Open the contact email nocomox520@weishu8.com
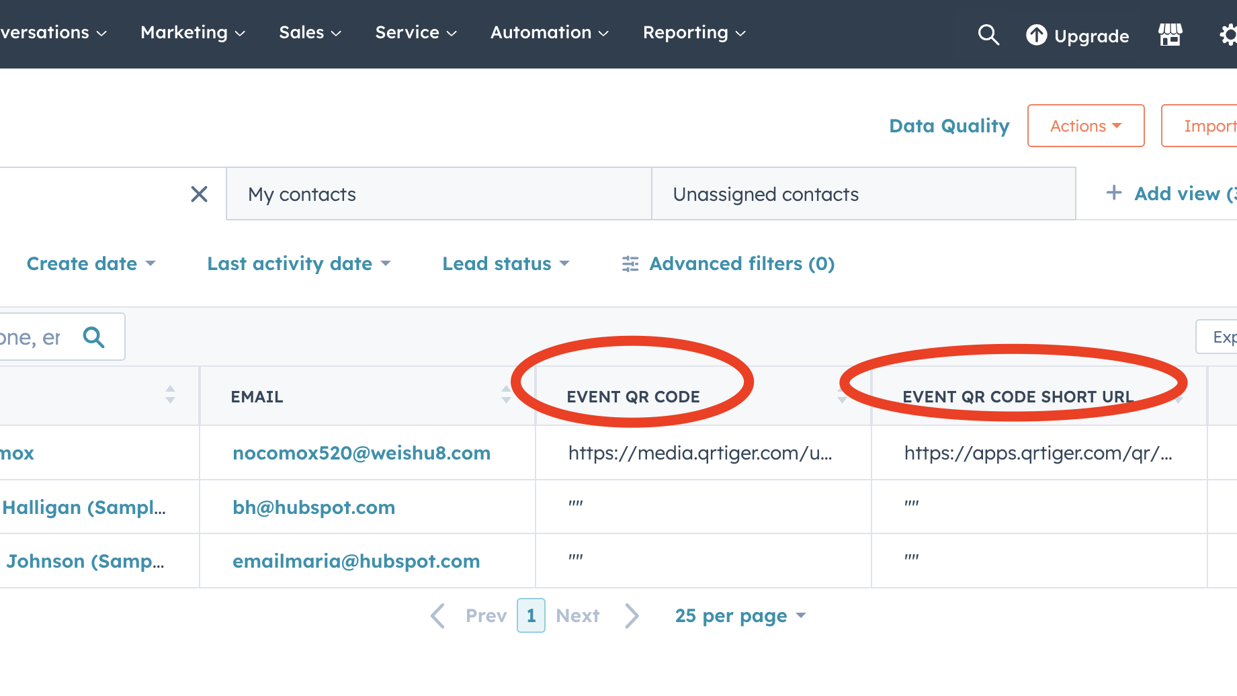This screenshot has width=1237, height=696. point(361,453)
